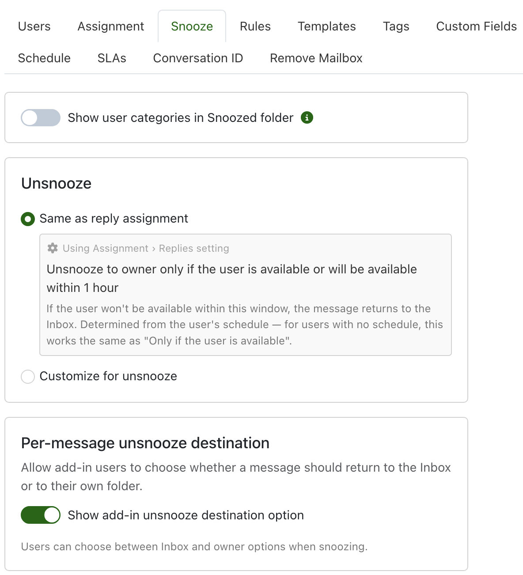
Task: Go to the Schedule tab
Action: coord(44,58)
